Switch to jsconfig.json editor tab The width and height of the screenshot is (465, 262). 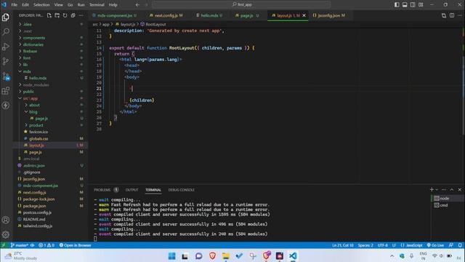329,15
